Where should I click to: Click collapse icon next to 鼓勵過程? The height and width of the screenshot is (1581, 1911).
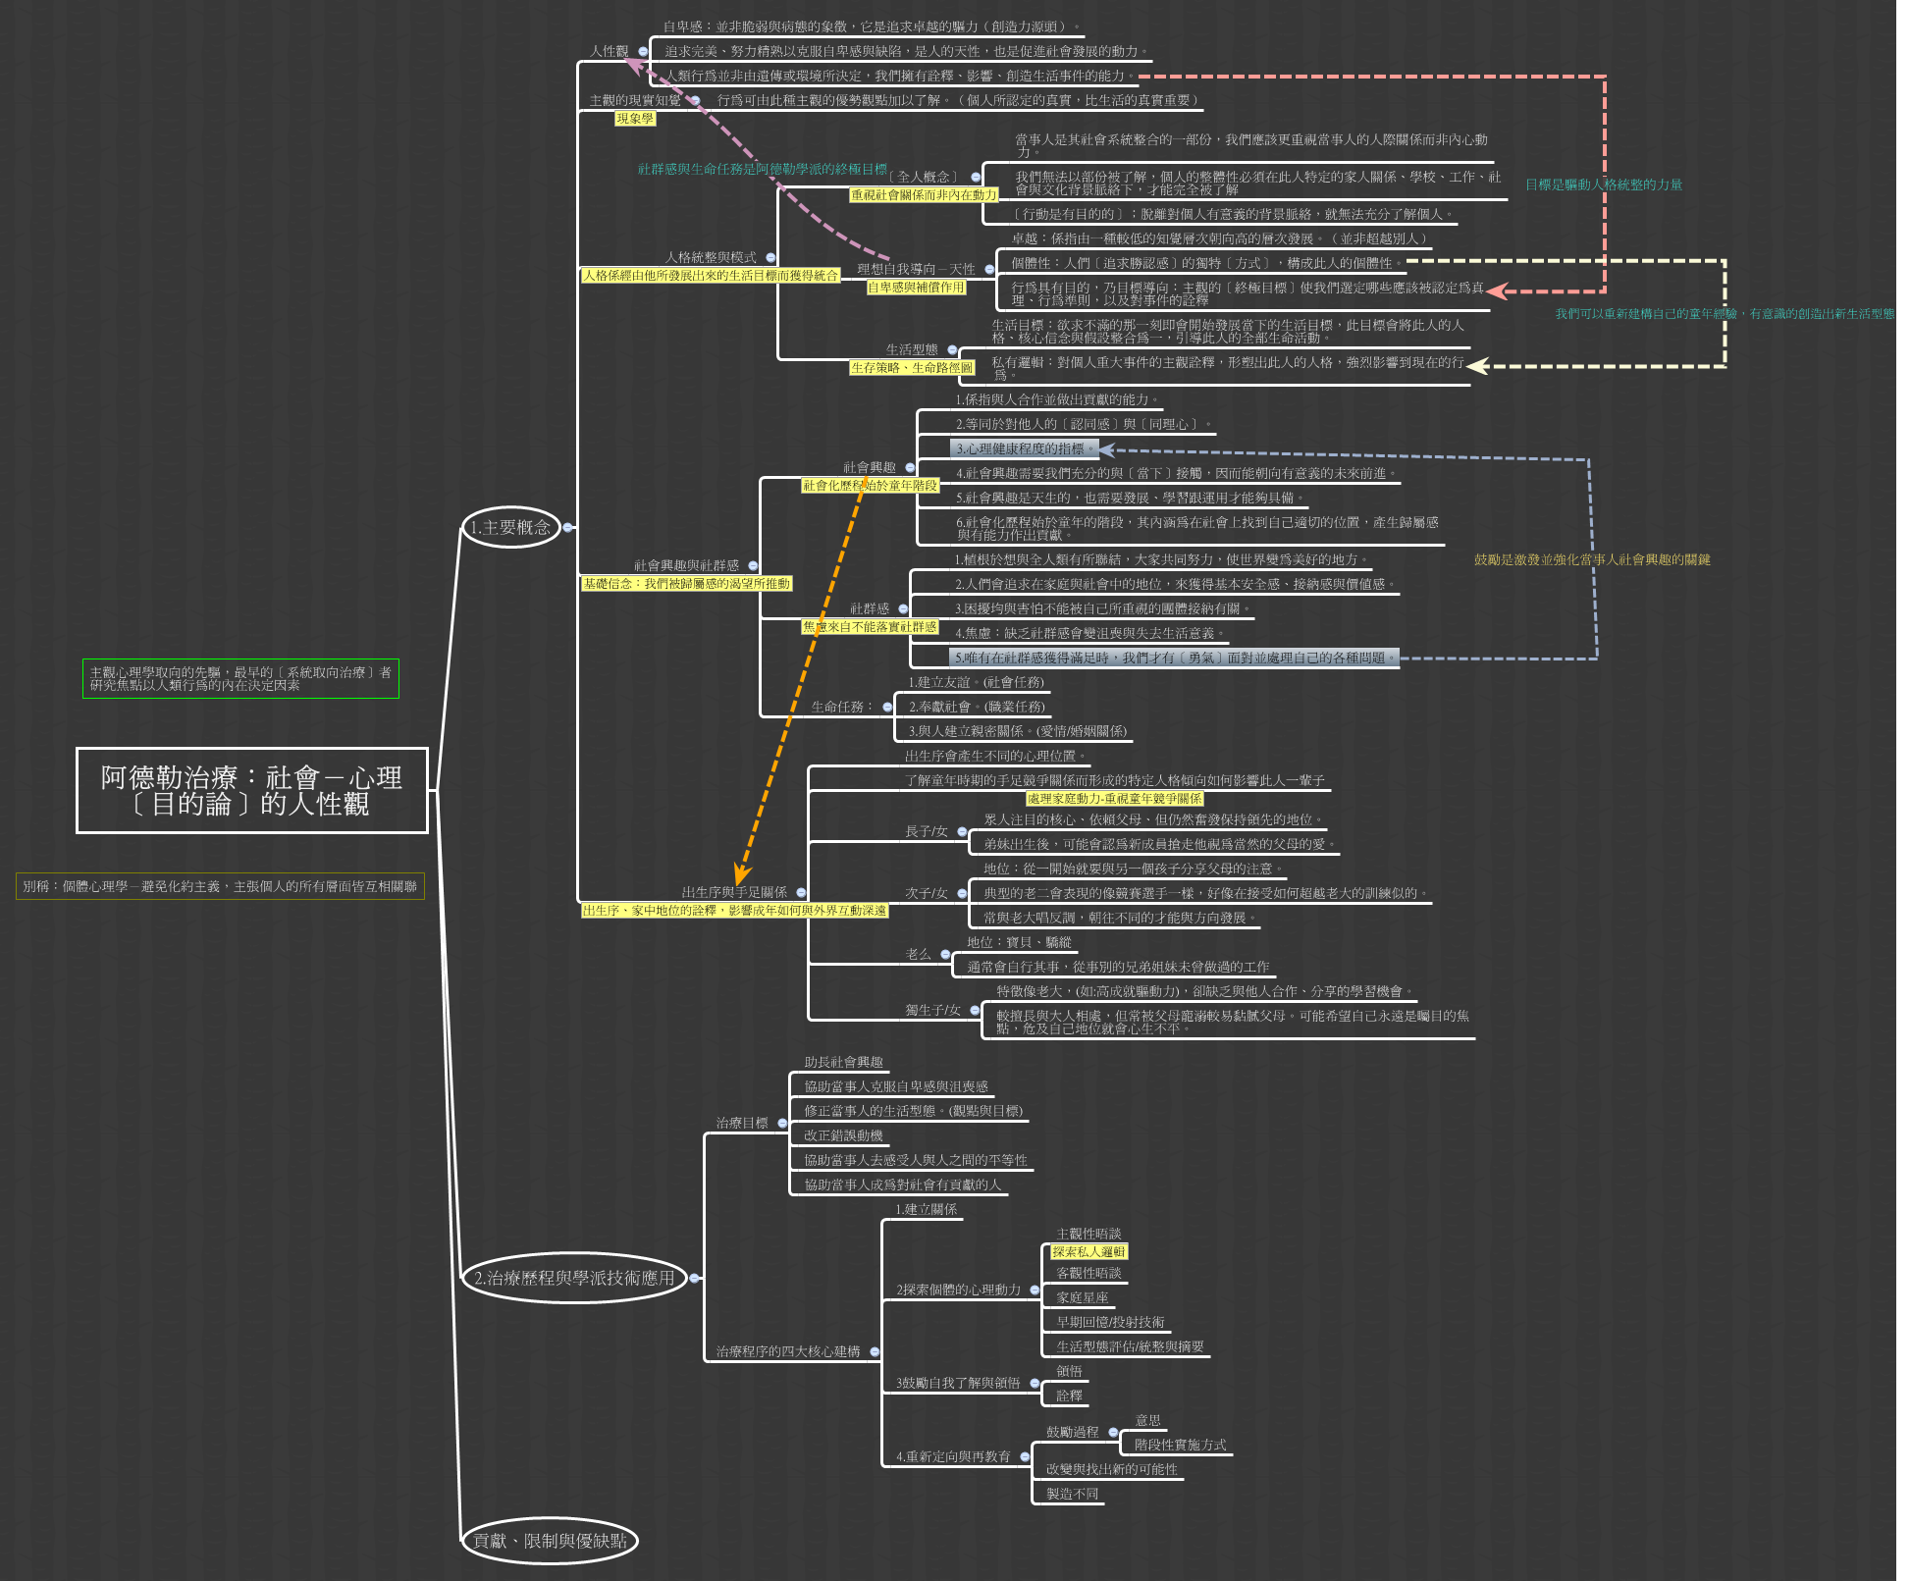[1113, 1433]
